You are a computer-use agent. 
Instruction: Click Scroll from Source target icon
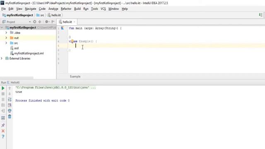click(35, 22)
